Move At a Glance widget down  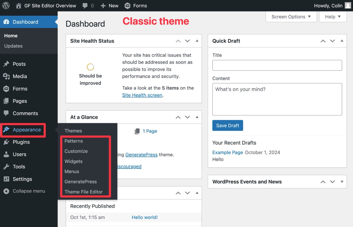(x=187, y=117)
